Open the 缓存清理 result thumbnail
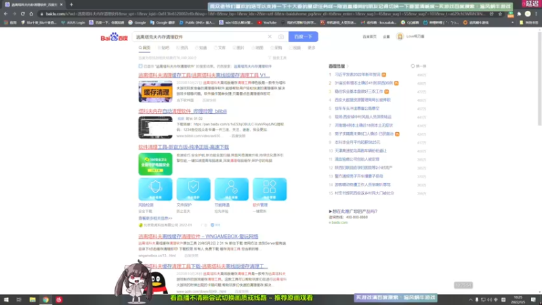 point(155,91)
